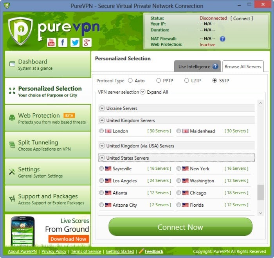The image size is (274, 258).
Task: Open Support and Packages section
Action: (48, 199)
